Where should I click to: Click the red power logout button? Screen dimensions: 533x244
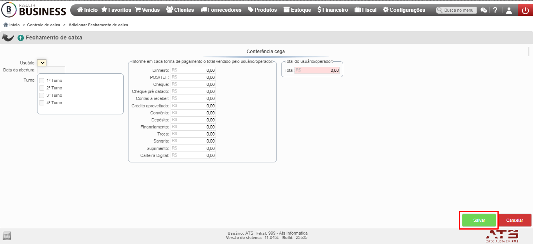pos(525,11)
